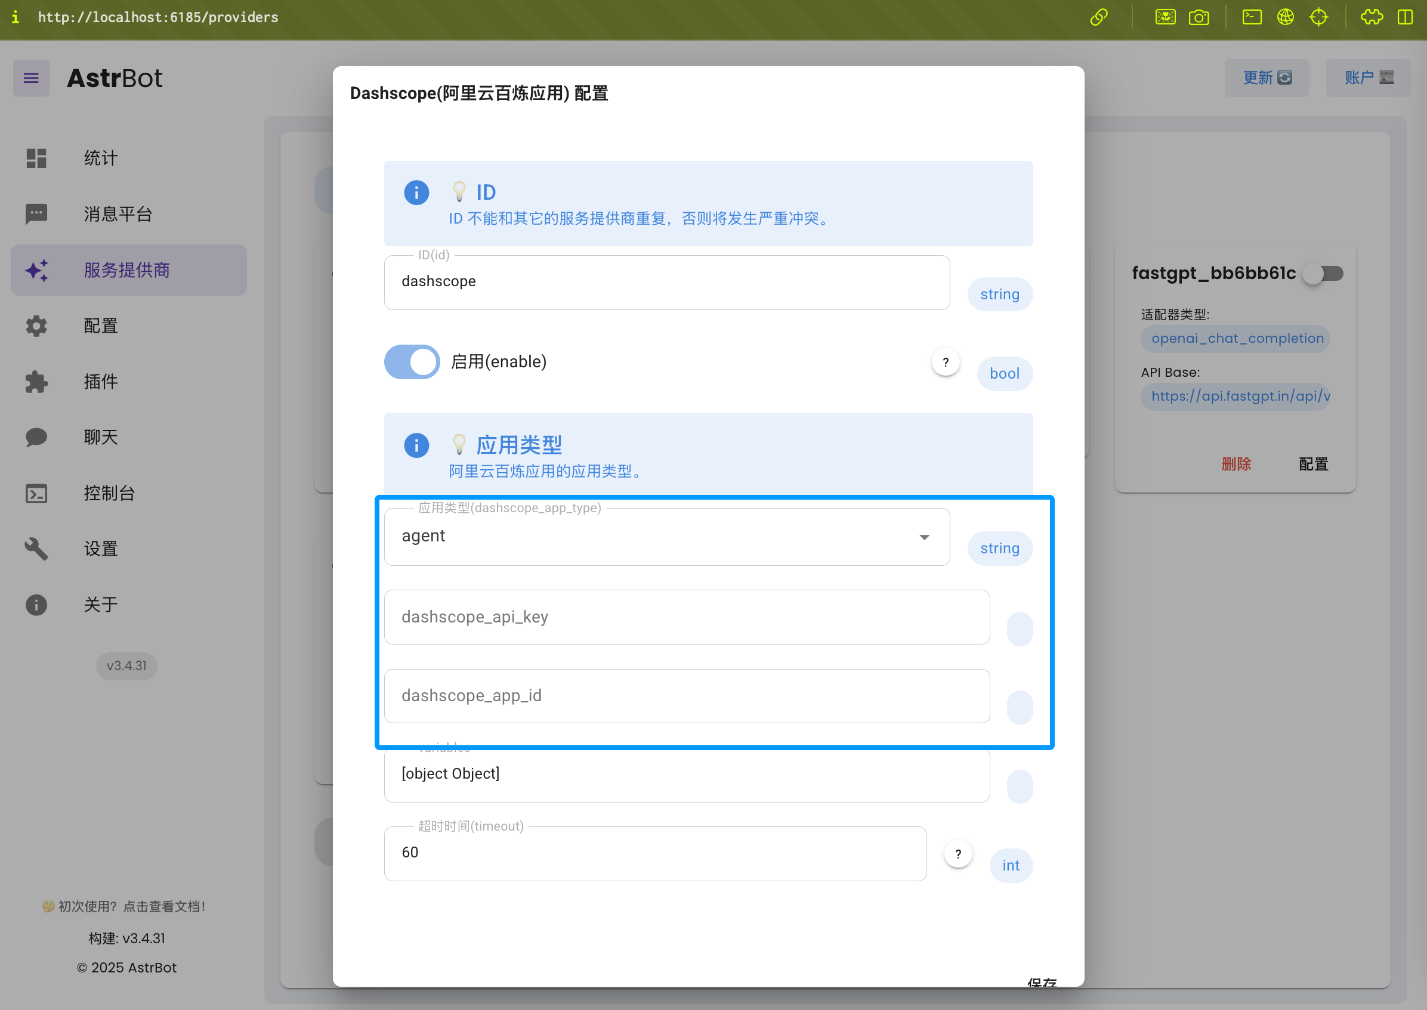This screenshot has height=1010, width=1427.
Task: Select 服务提供商 in the sidebar
Action: [129, 270]
